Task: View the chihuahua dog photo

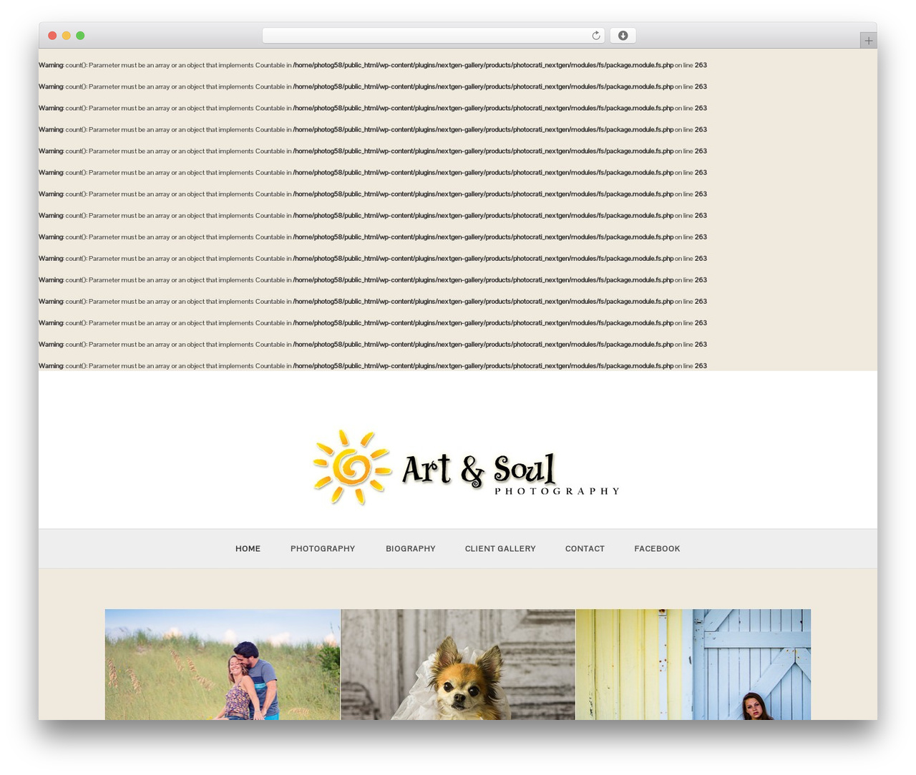Action: click(x=458, y=664)
